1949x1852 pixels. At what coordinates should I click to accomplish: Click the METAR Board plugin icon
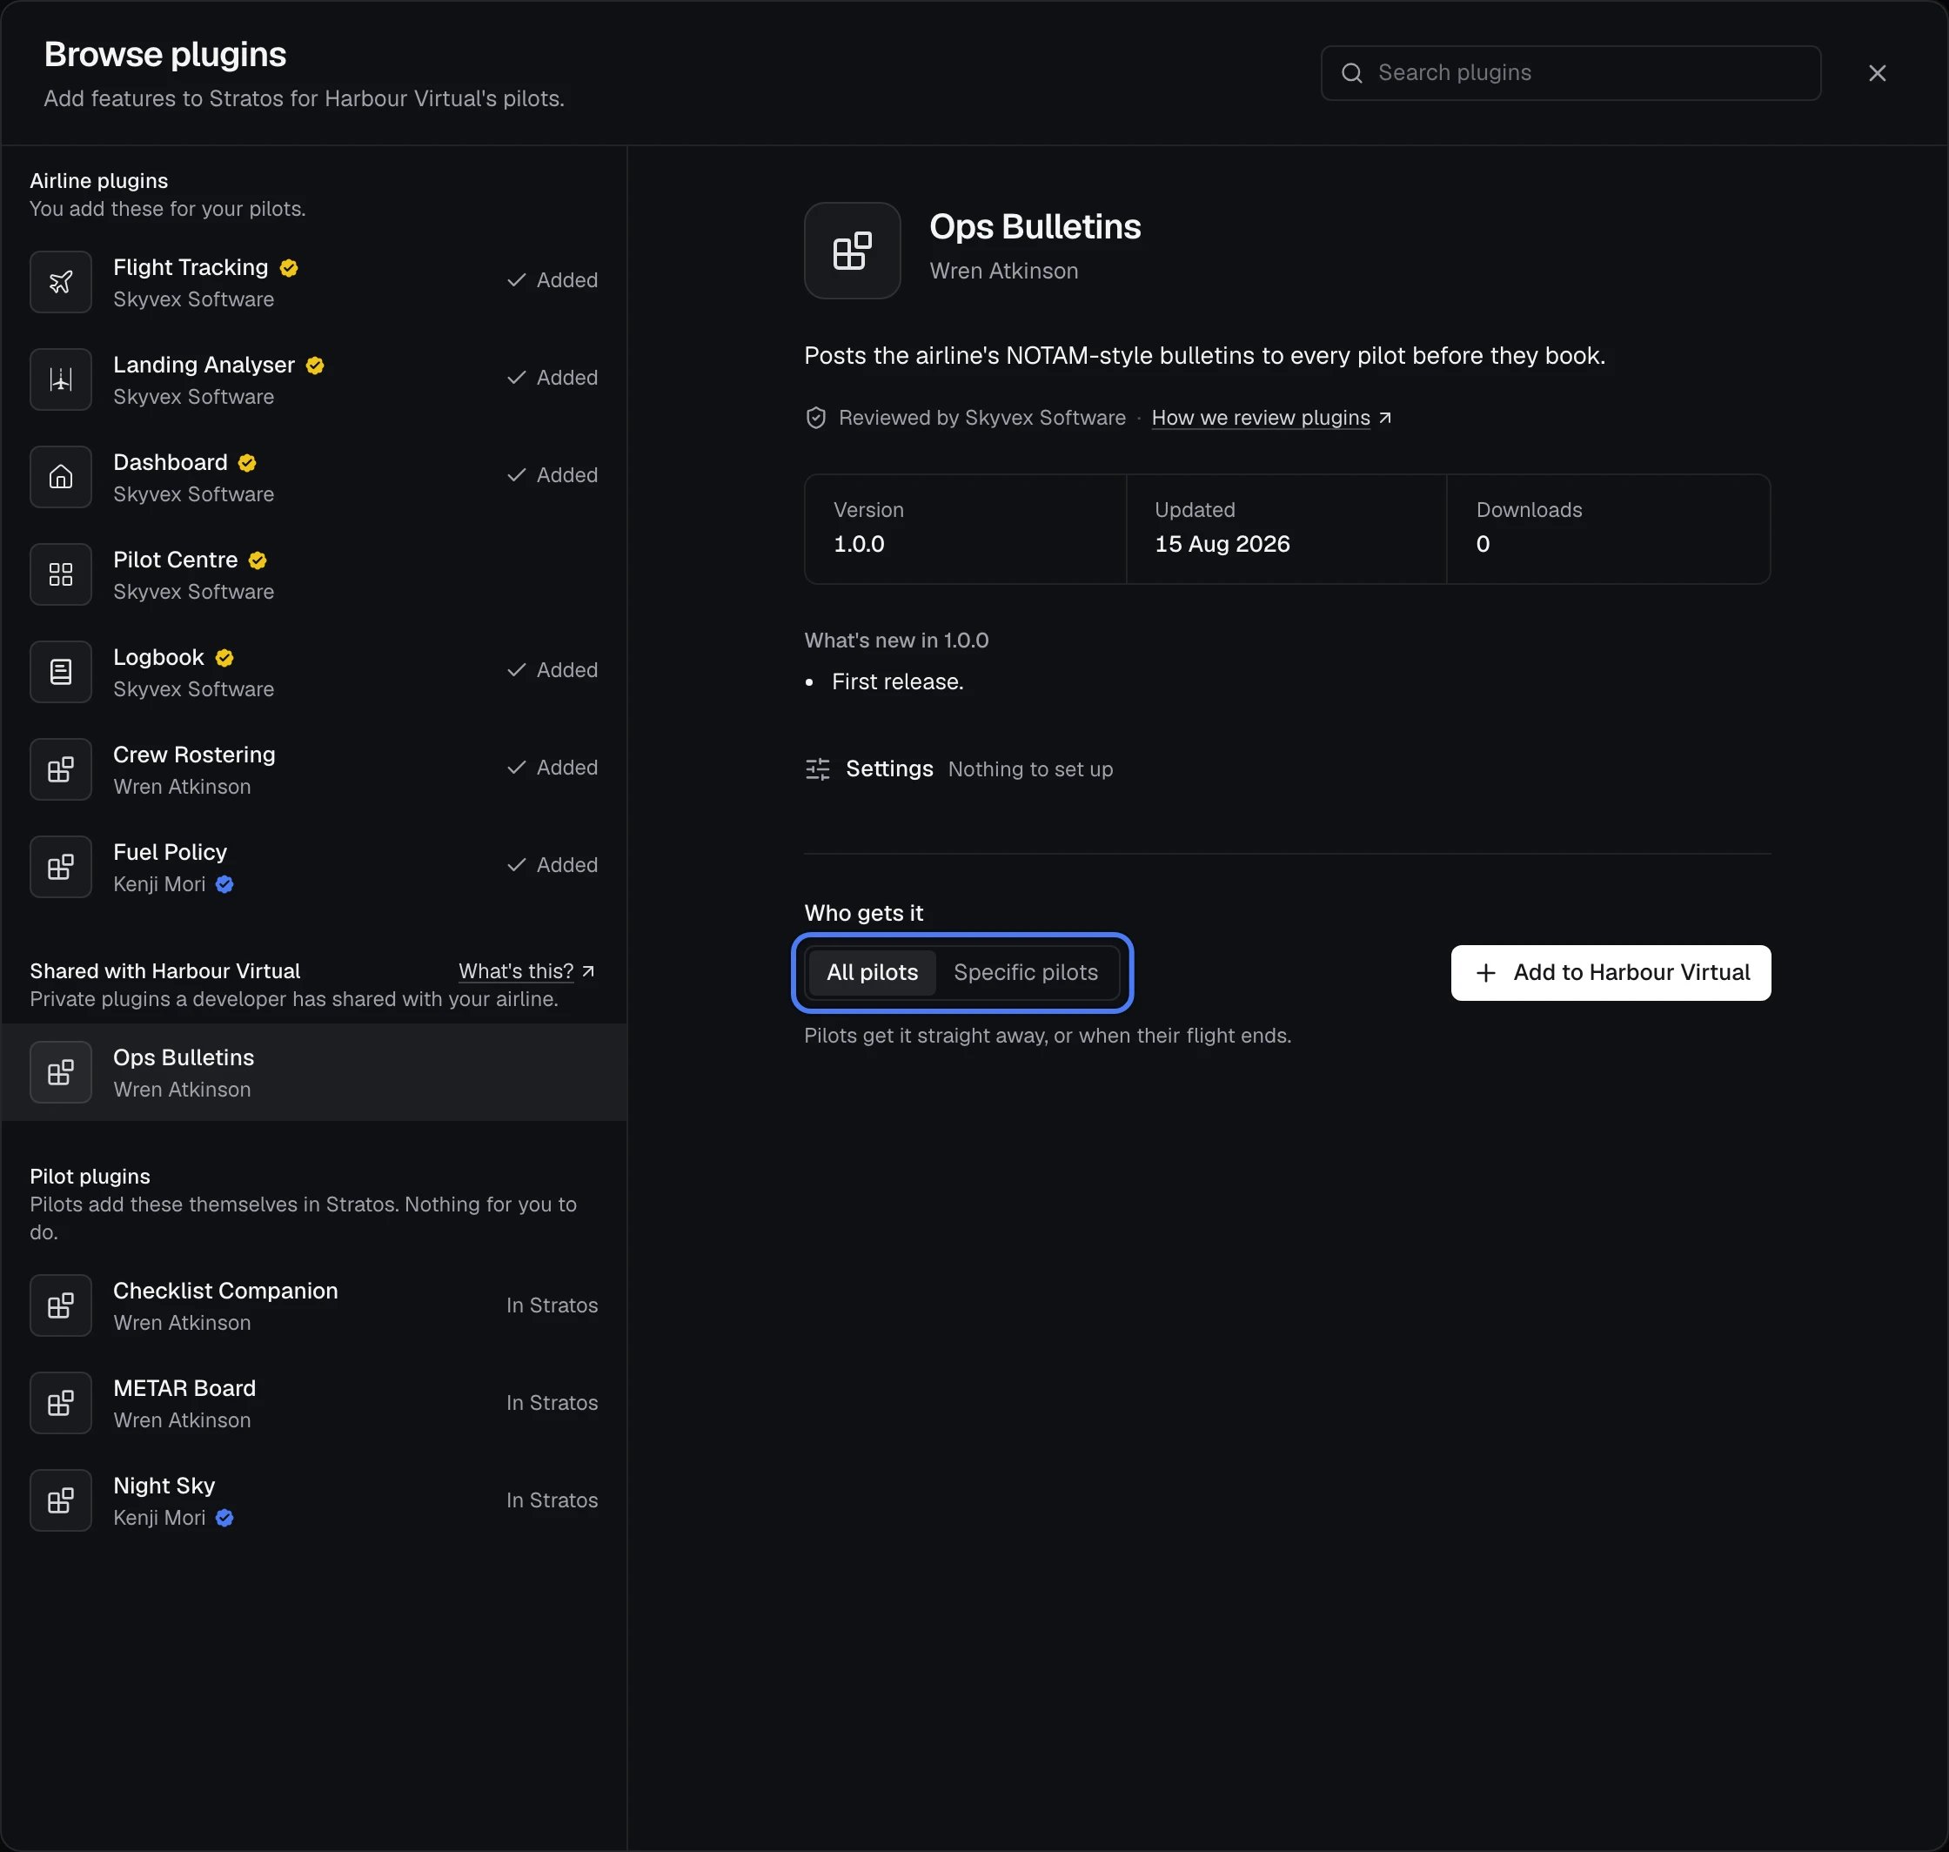[x=61, y=1404]
